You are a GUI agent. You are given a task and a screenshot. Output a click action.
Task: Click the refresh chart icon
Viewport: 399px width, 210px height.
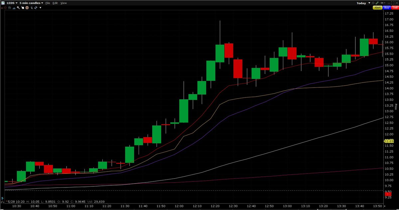click(36, 7)
